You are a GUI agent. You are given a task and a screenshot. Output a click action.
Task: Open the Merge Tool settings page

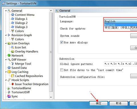[23, 64]
